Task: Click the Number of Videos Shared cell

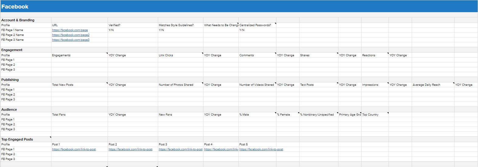Action: click(256, 85)
